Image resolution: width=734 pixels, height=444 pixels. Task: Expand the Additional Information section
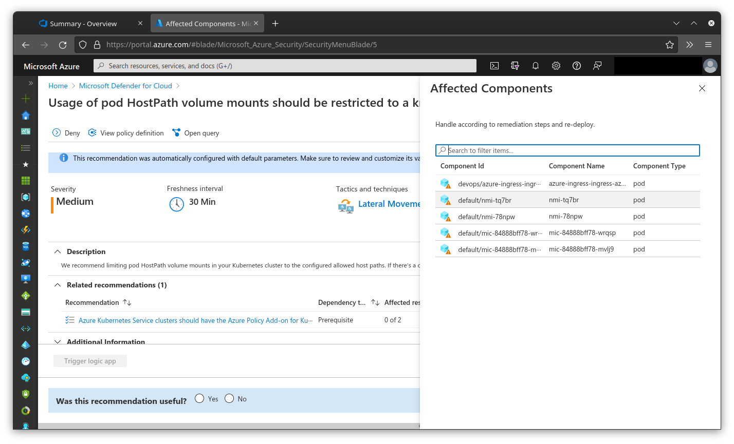[57, 341]
